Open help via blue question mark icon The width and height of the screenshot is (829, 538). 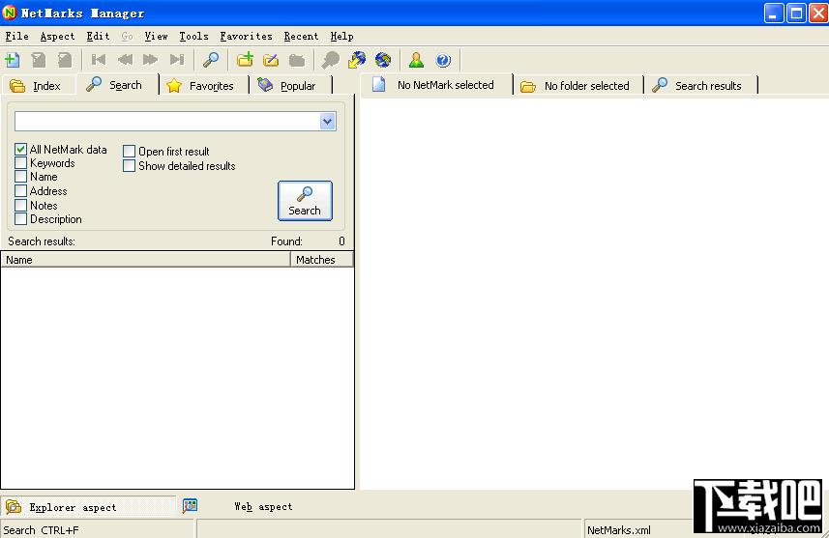[x=443, y=60]
